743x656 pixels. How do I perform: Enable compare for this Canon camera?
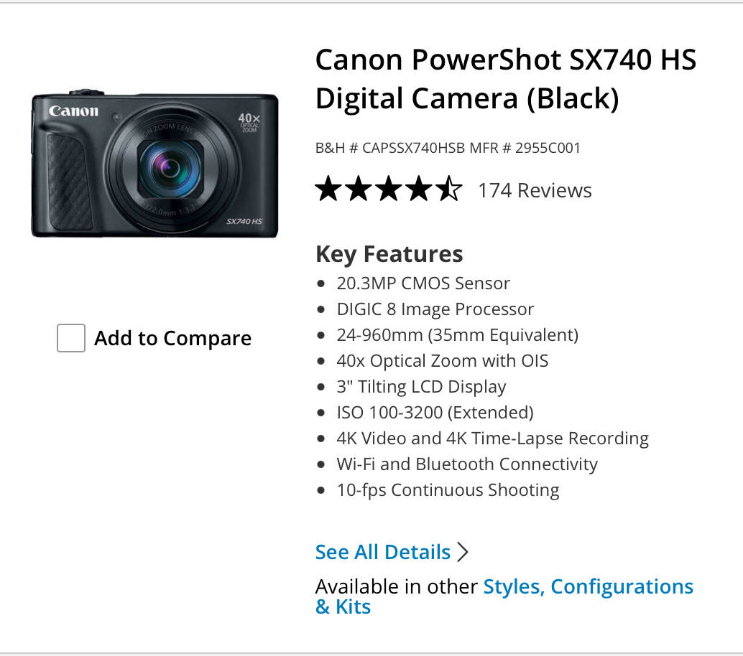(x=70, y=337)
